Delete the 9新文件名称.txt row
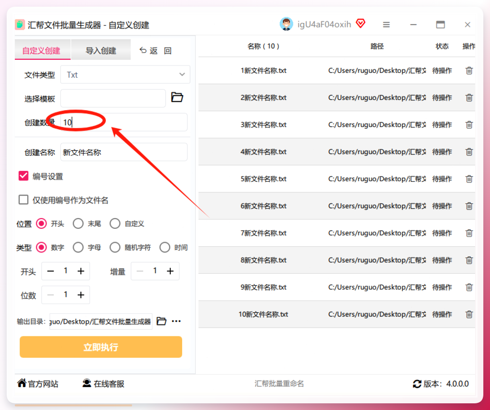The image size is (490, 410). coord(469,287)
